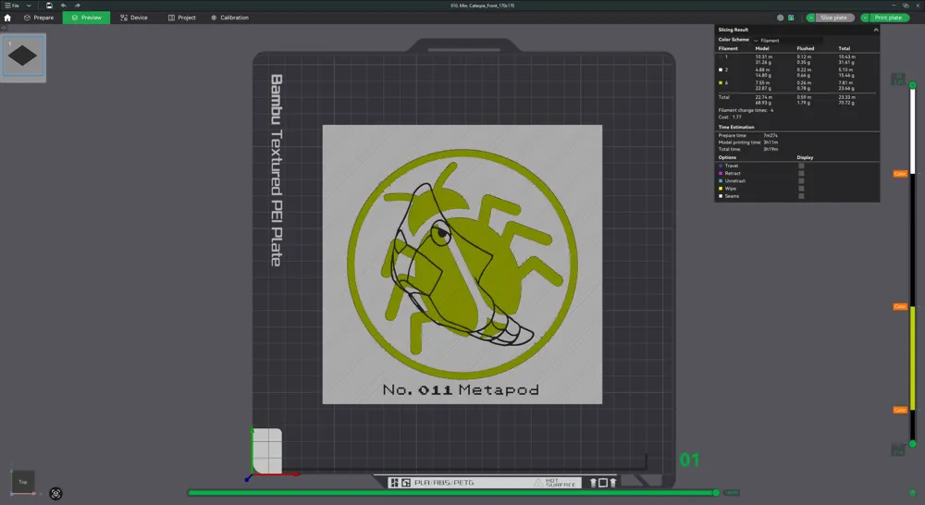
Task: Open the File hamburger menu
Action: (12, 6)
